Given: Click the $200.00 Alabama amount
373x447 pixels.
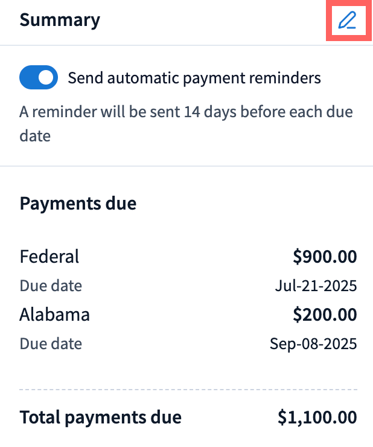Looking at the screenshot, I should (x=325, y=315).
